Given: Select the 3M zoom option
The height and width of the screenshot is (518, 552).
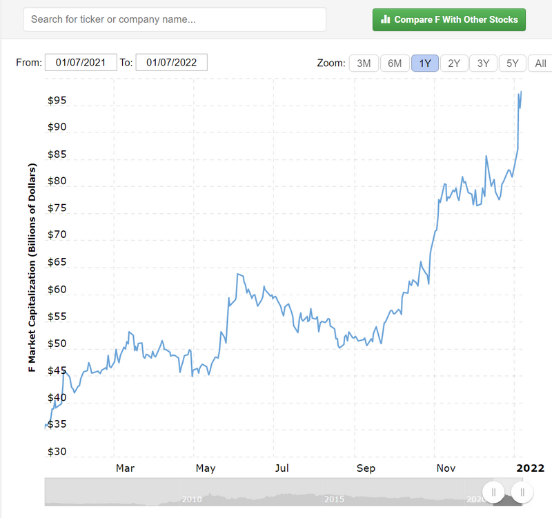Looking at the screenshot, I should tap(364, 63).
